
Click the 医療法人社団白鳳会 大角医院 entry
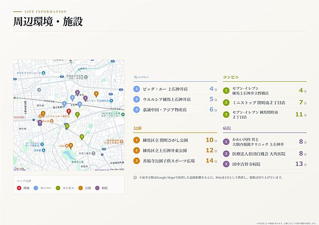click(264, 154)
